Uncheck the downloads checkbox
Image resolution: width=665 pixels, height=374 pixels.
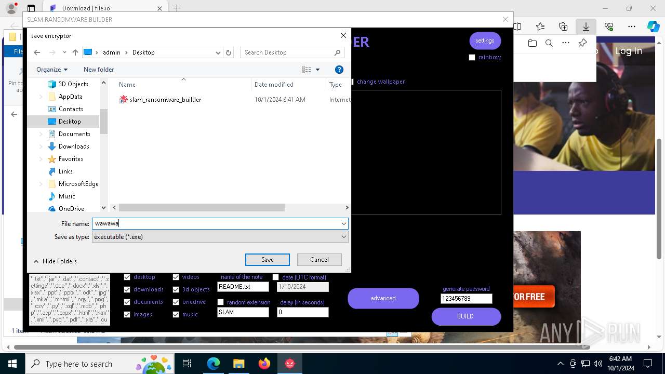(127, 290)
